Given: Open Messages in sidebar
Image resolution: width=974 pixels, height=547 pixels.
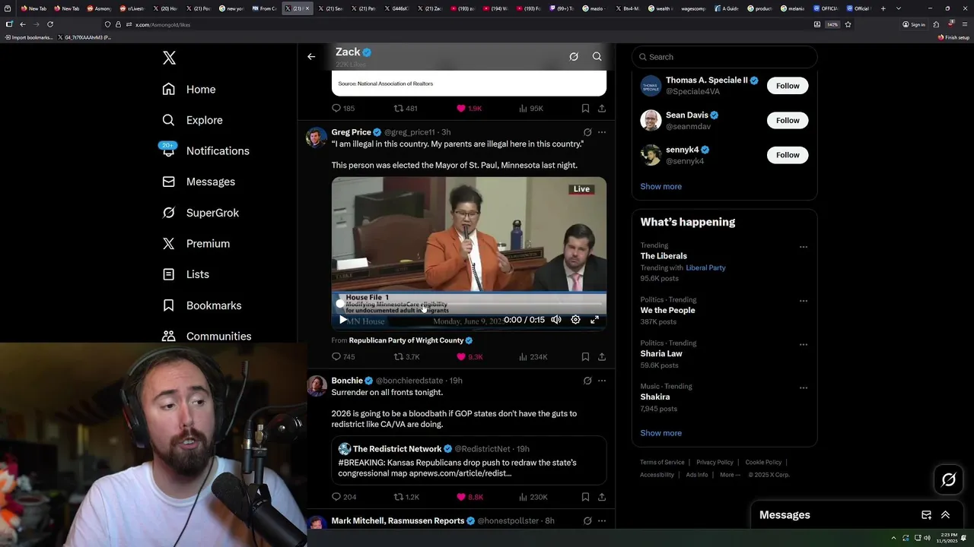Looking at the screenshot, I should (199, 182).
